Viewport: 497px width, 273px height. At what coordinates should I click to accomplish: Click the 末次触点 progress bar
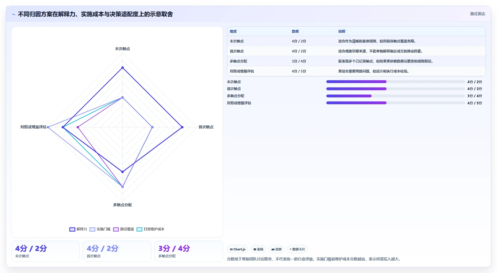(x=395, y=82)
